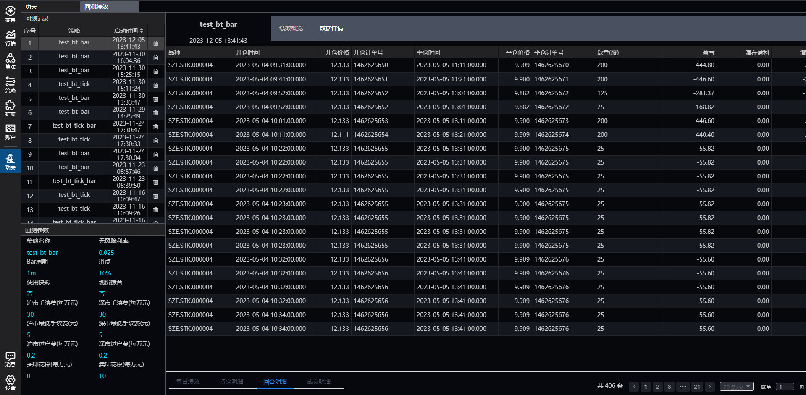This screenshot has height=395, width=806.
Task: Jump to last page 21
Action: (697, 387)
